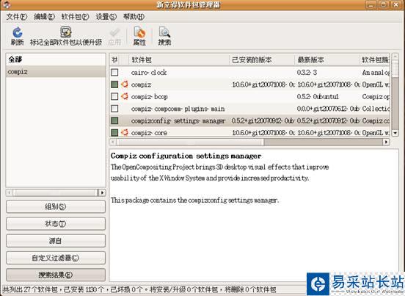Click the 0.3.2-3 latest version cell
Screen dimensions: 405x296
[x=307, y=73]
